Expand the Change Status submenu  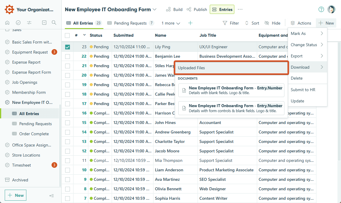click(307, 45)
